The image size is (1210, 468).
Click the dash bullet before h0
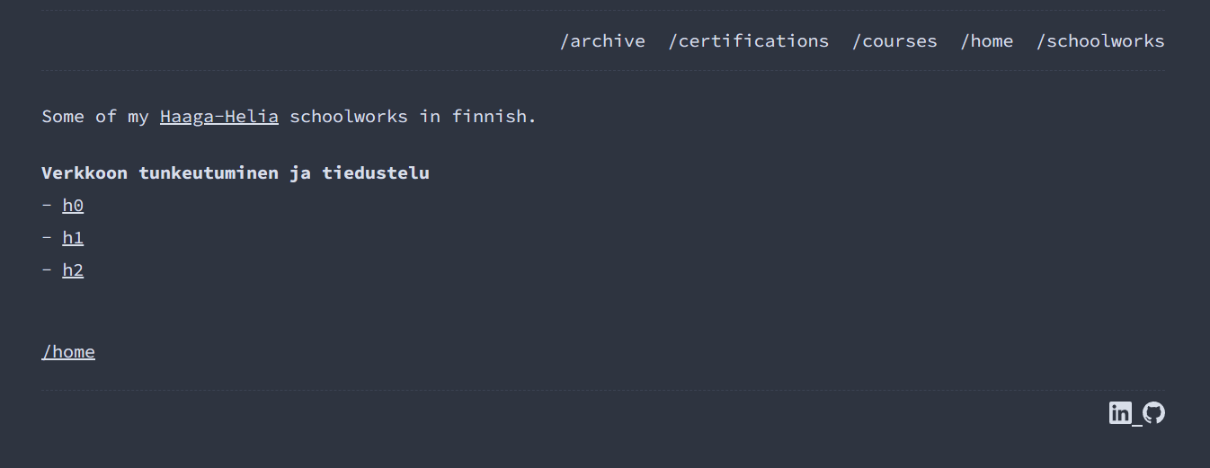(x=47, y=206)
